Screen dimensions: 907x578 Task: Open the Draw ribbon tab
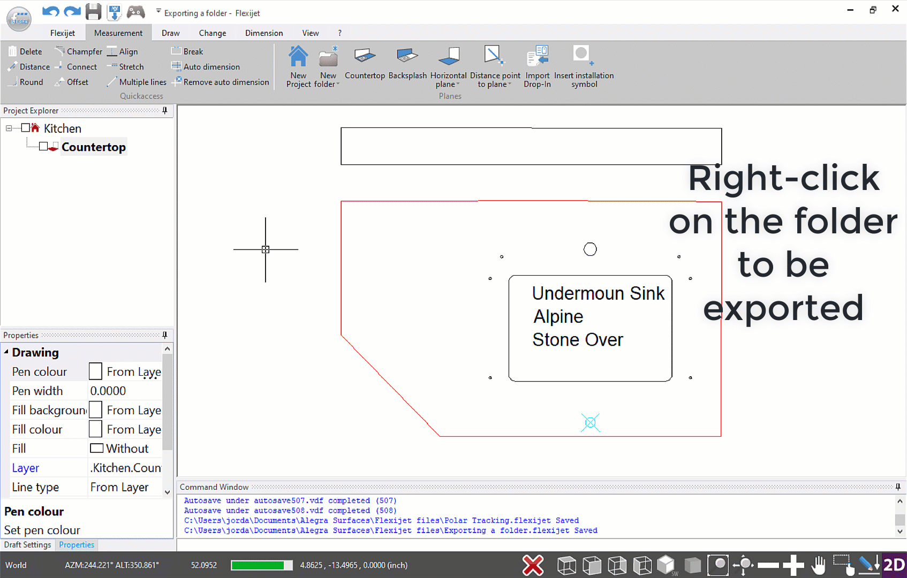coord(170,33)
